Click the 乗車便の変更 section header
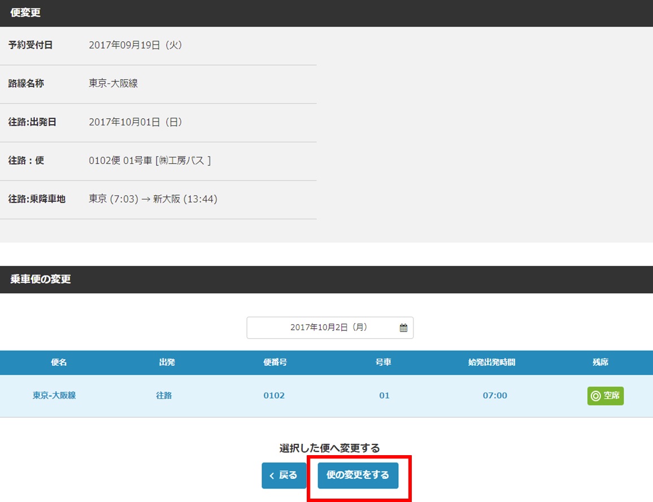 (41, 280)
